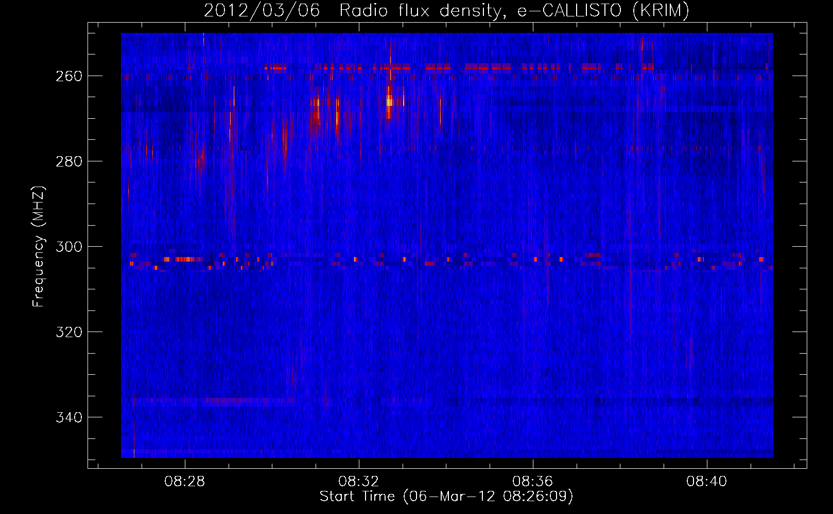This screenshot has height=514, width=833.
Task: Click the 340 frequency tick label
Action: pyautogui.click(x=68, y=417)
